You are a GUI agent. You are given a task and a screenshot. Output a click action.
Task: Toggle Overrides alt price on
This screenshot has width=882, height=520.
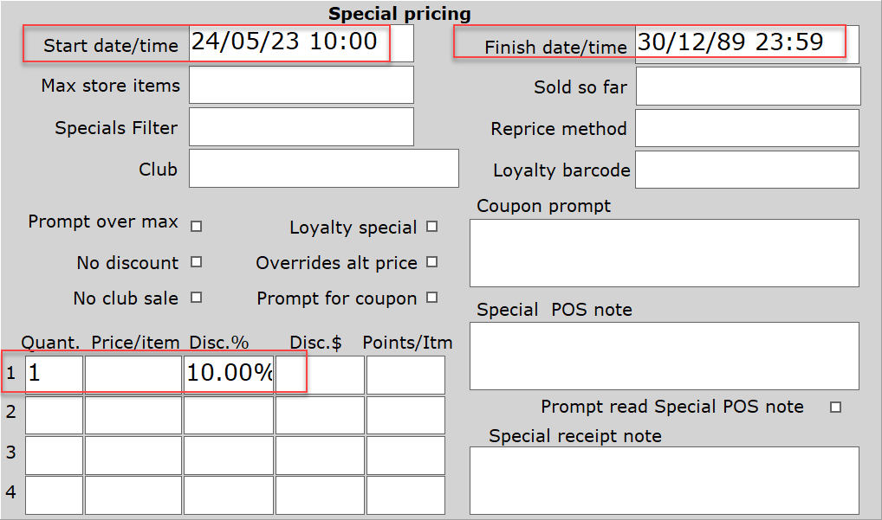tap(431, 262)
